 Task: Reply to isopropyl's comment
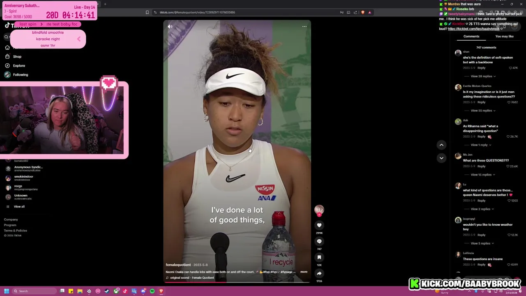[481, 235]
